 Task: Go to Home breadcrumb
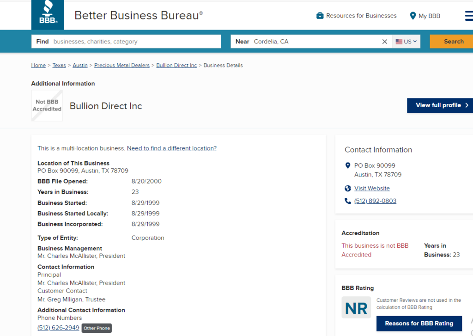38,65
